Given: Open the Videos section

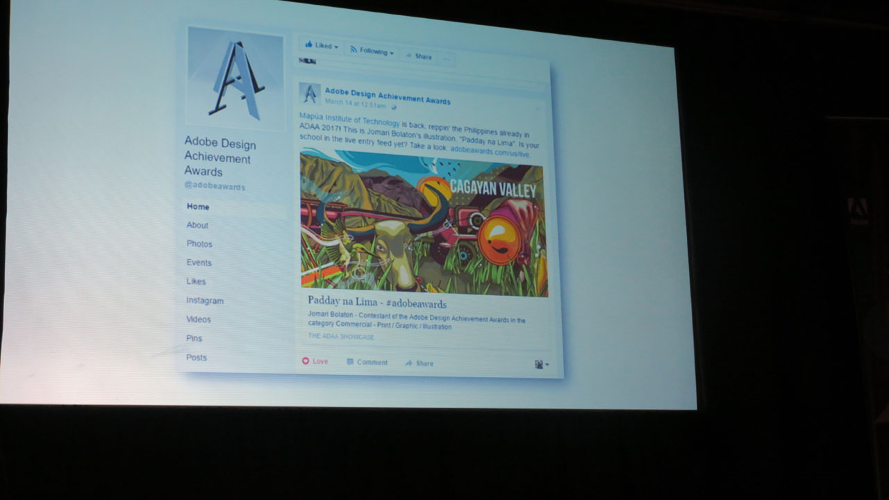Looking at the screenshot, I should (199, 319).
